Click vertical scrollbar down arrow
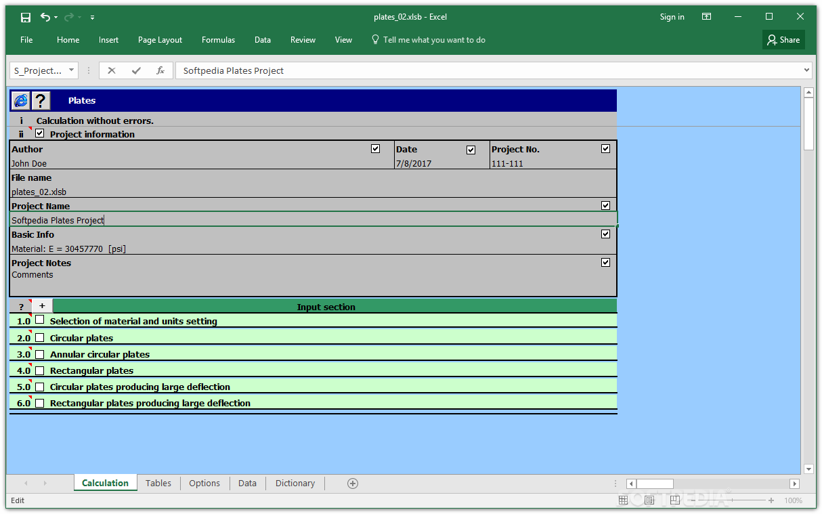 (x=808, y=469)
